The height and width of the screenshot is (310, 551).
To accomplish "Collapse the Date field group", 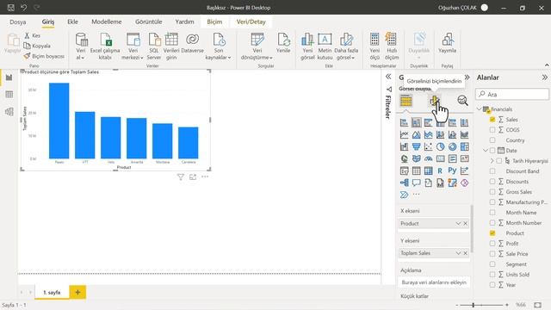I will (486, 151).
